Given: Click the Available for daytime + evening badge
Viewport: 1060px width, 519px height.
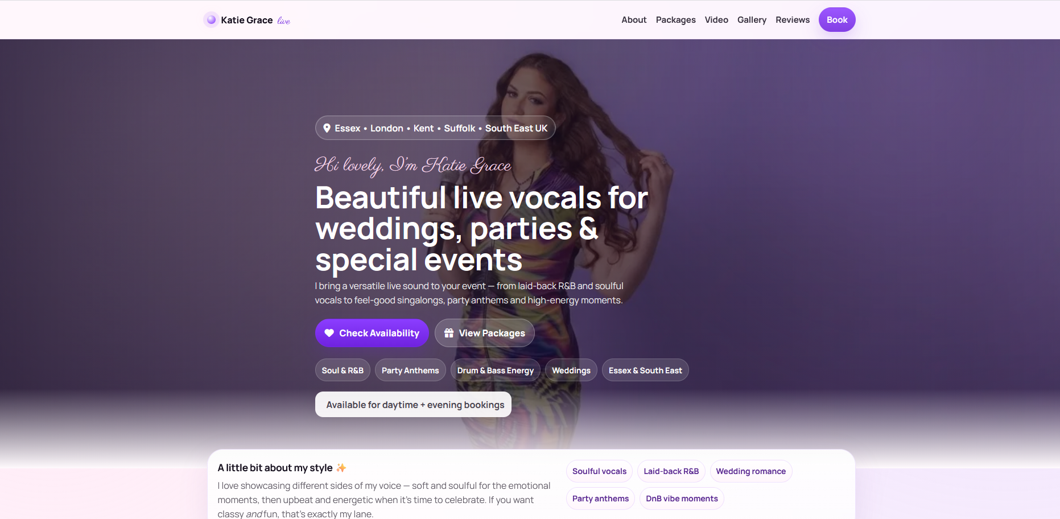Looking at the screenshot, I should (414, 405).
